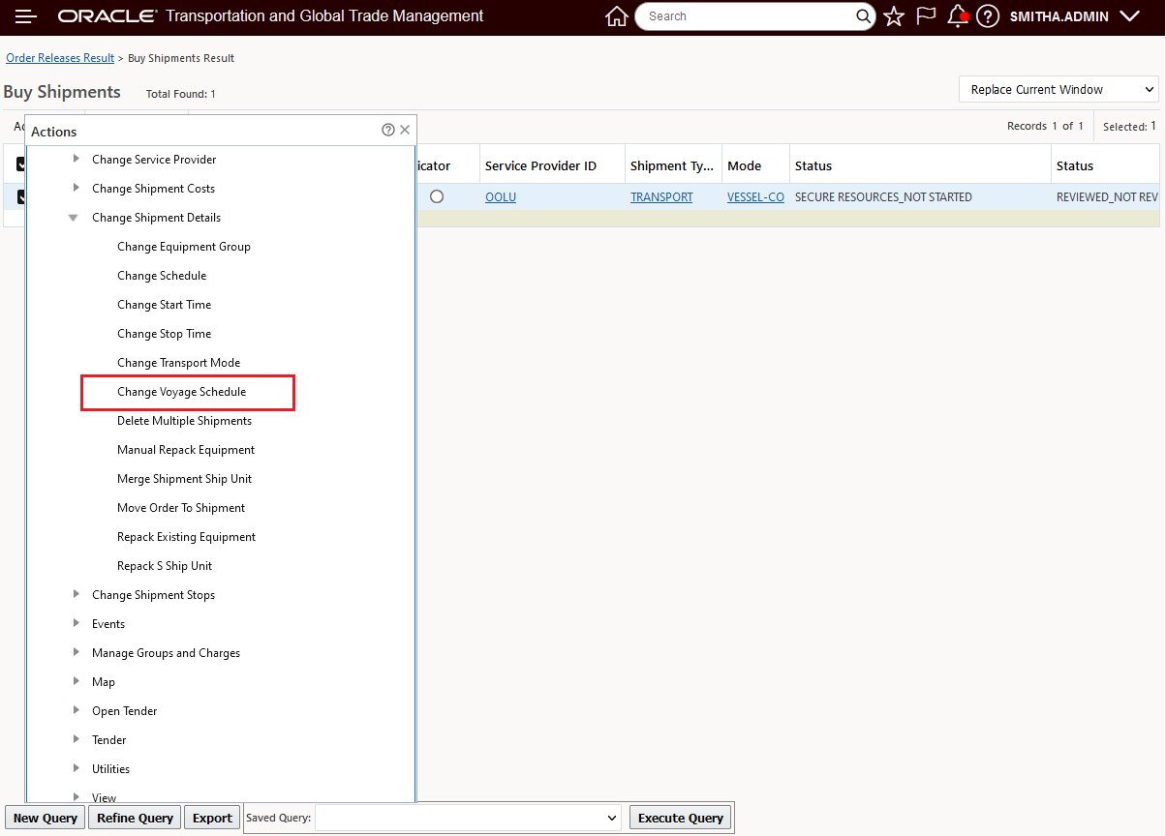Open the Saved Query dropdown
This screenshot has height=836, width=1166.
(x=468, y=818)
